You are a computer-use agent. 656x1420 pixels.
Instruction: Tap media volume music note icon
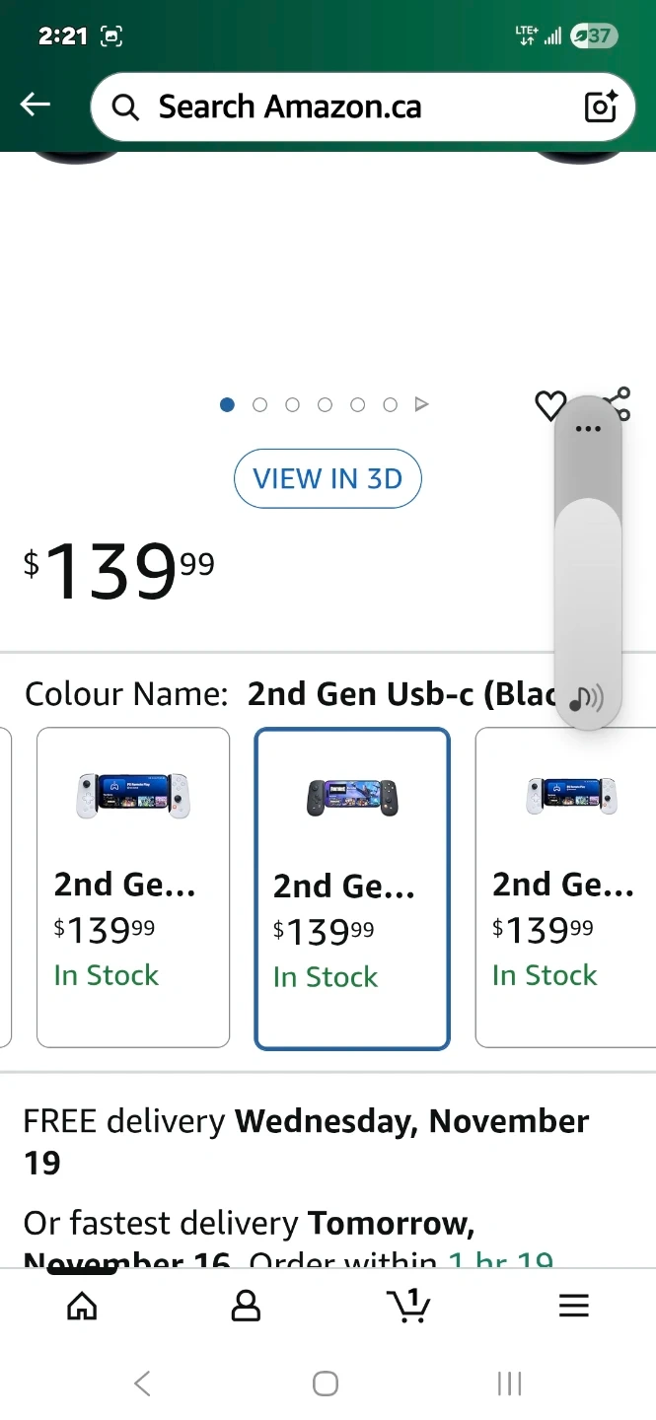[x=587, y=698]
